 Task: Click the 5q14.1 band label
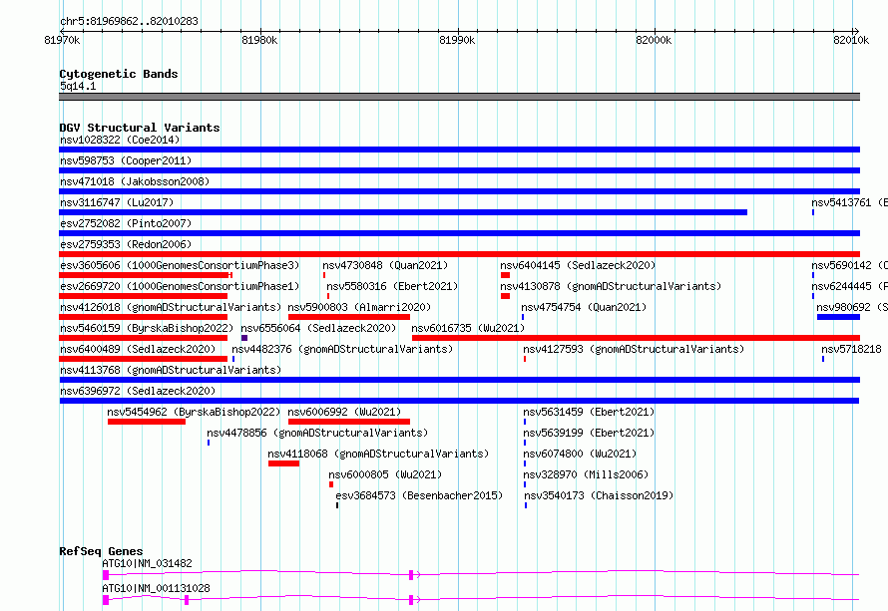(78, 86)
